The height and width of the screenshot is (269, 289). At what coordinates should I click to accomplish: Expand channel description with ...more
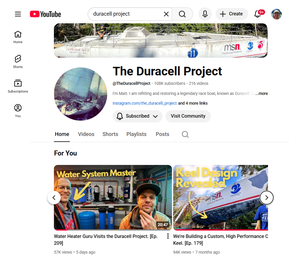click(261, 93)
